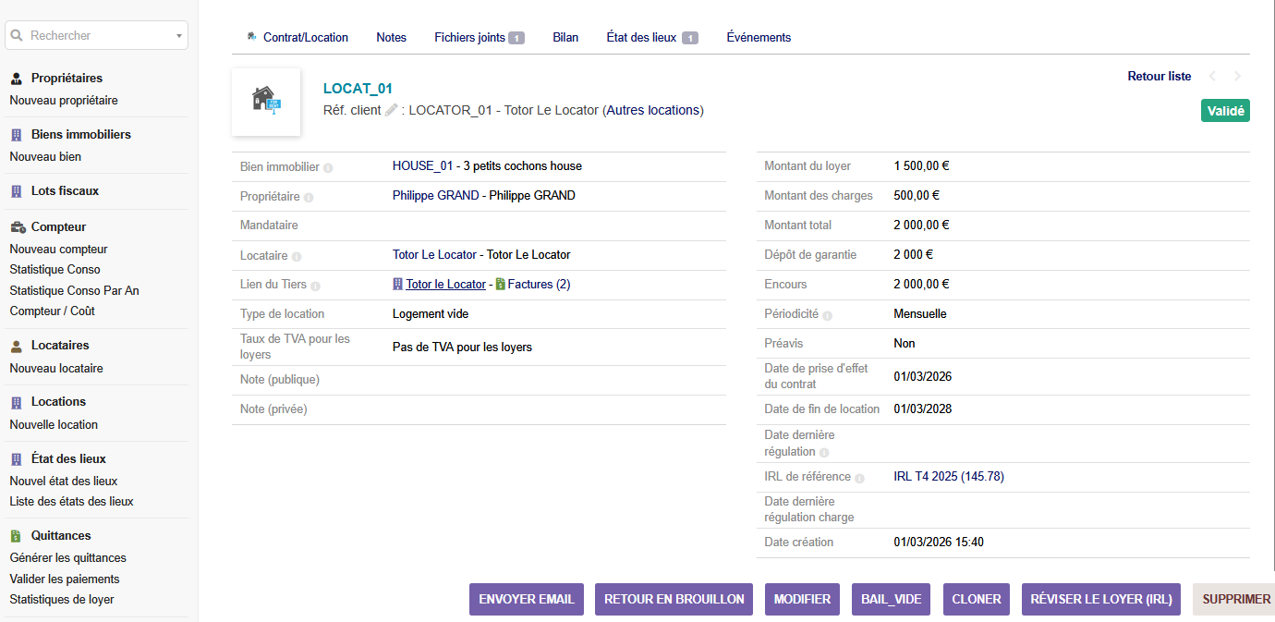This screenshot has width=1275, height=622.
Task: Go to next record with right chevron
Action: [1237, 77]
